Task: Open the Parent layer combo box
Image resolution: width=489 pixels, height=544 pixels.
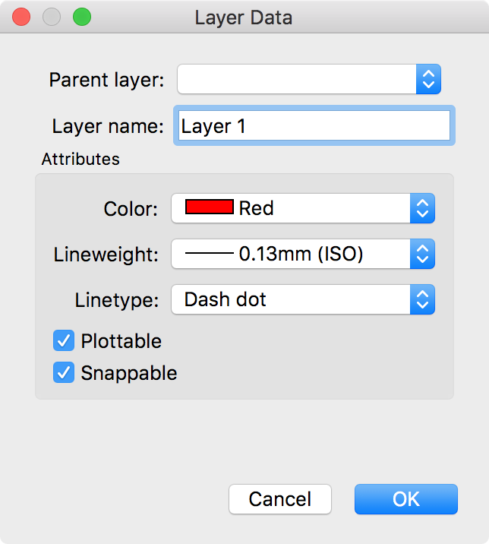Action: coord(298,79)
